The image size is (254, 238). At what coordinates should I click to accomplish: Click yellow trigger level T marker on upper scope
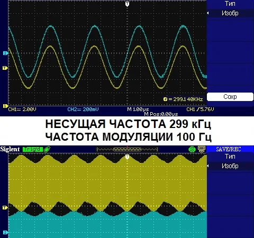pos(5,68)
